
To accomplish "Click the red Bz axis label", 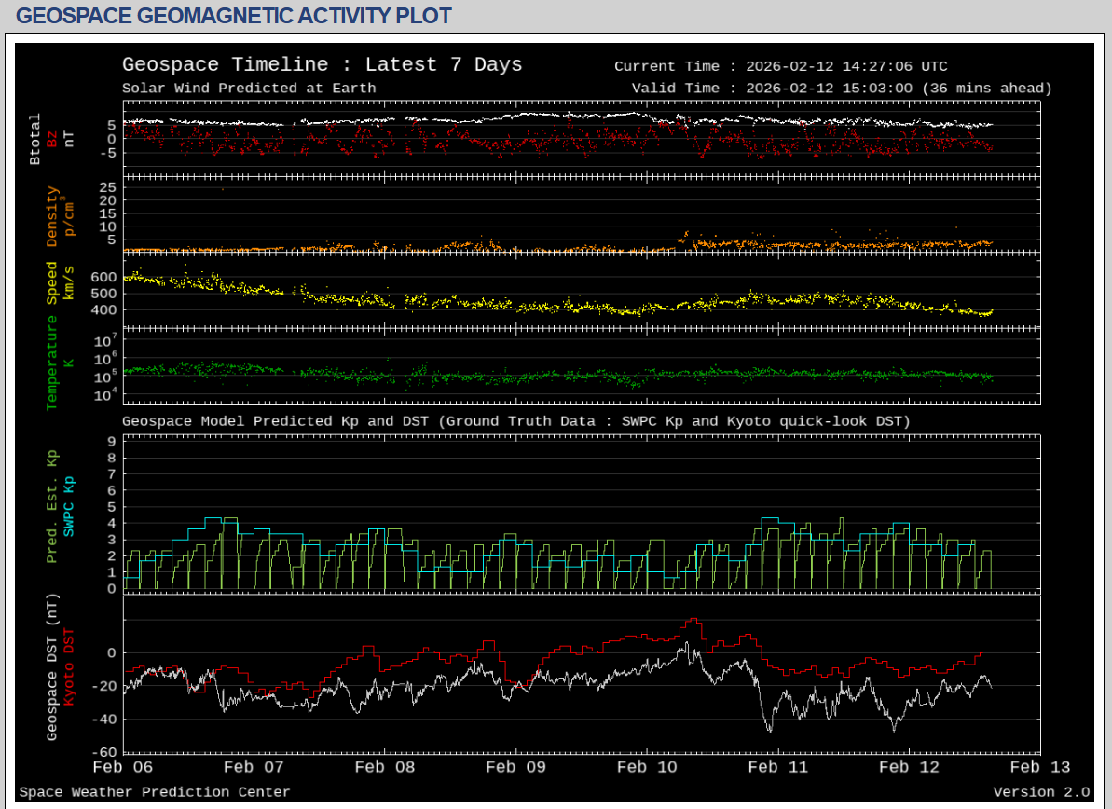I will click(x=52, y=140).
